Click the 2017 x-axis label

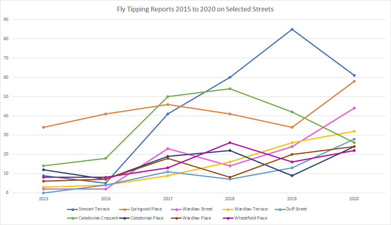pyautogui.click(x=168, y=199)
